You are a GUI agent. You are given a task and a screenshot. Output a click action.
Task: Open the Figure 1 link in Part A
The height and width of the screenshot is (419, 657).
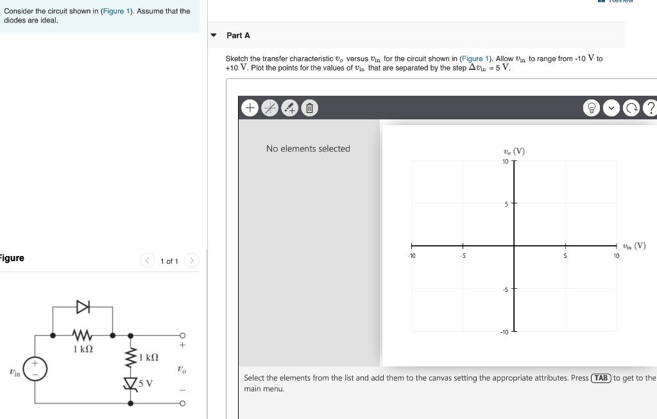475,58
